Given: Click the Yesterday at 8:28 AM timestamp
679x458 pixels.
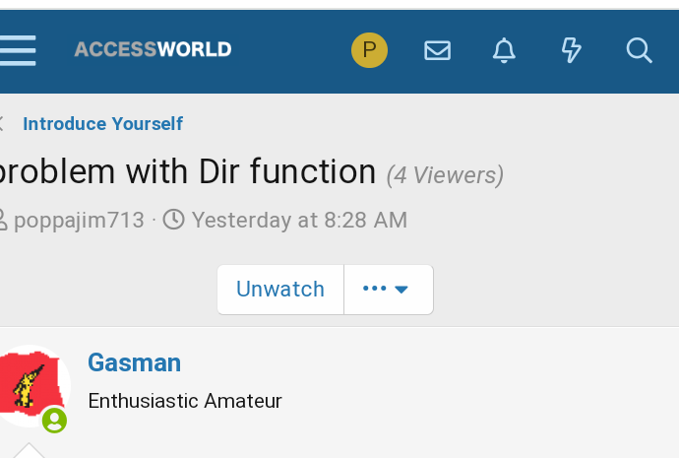Looking at the screenshot, I should point(300,220).
